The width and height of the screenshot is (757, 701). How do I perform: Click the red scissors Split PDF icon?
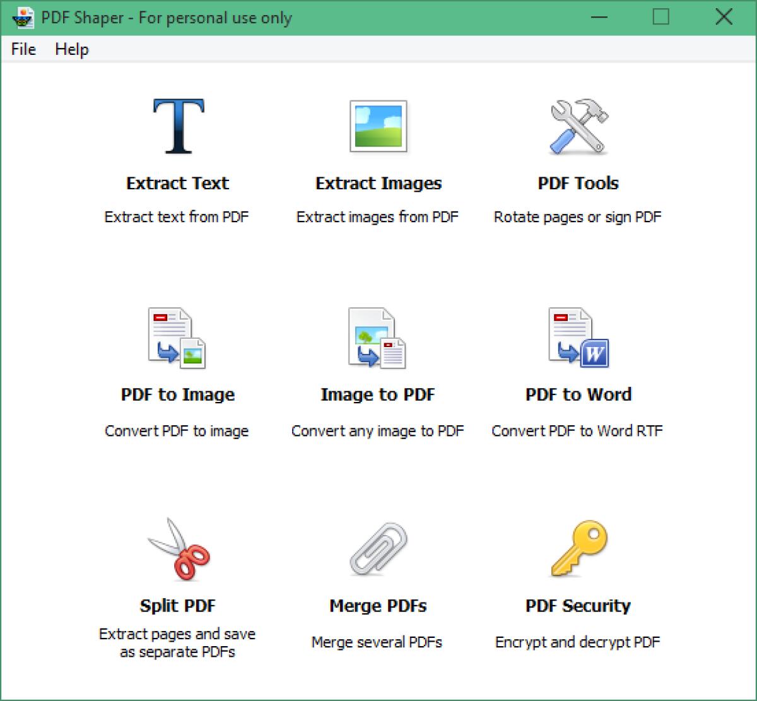click(178, 549)
